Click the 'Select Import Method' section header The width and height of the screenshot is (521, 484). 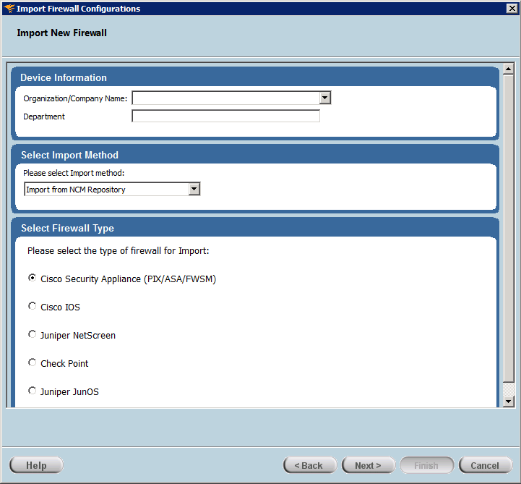click(69, 155)
